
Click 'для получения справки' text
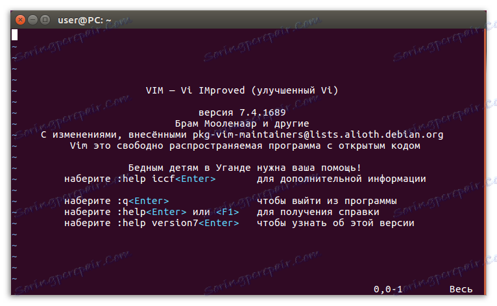(318, 212)
